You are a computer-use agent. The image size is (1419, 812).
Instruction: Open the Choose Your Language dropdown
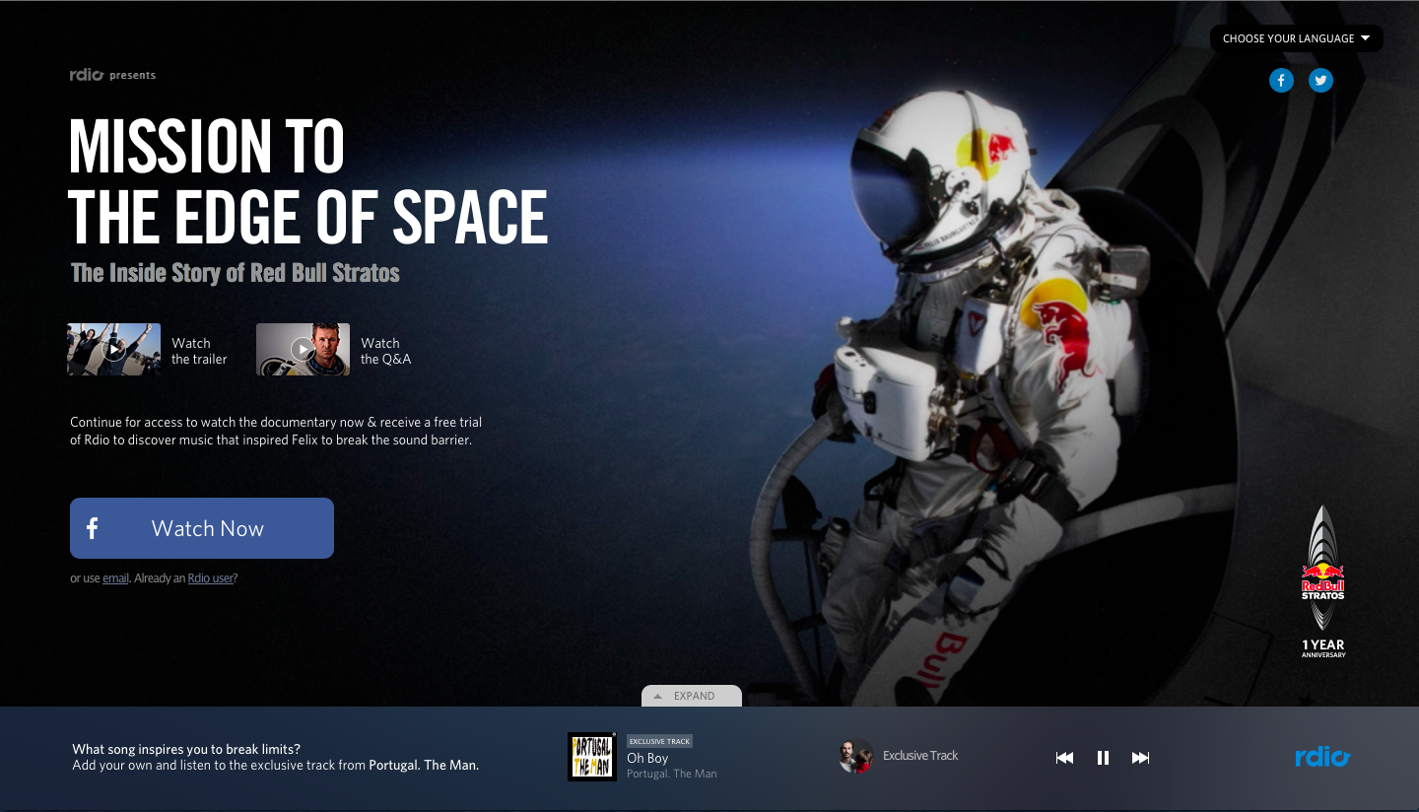pos(1296,38)
